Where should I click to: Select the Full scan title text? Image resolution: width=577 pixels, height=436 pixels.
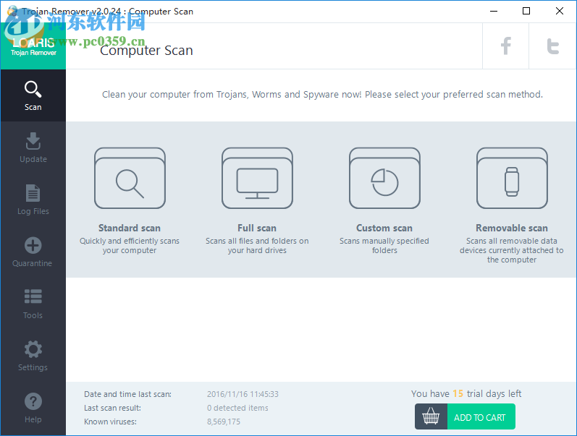(x=257, y=228)
